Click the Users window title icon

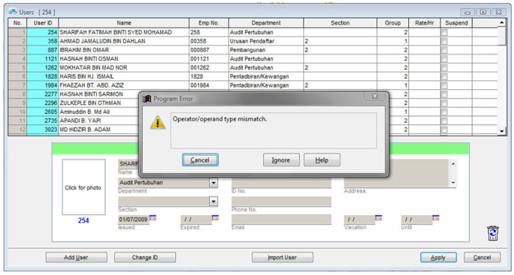tap(13, 12)
